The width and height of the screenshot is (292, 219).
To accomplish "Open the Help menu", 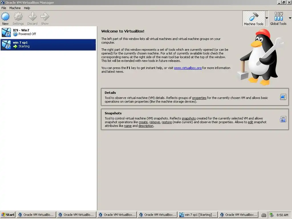I will pyautogui.click(x=27, y=8).
